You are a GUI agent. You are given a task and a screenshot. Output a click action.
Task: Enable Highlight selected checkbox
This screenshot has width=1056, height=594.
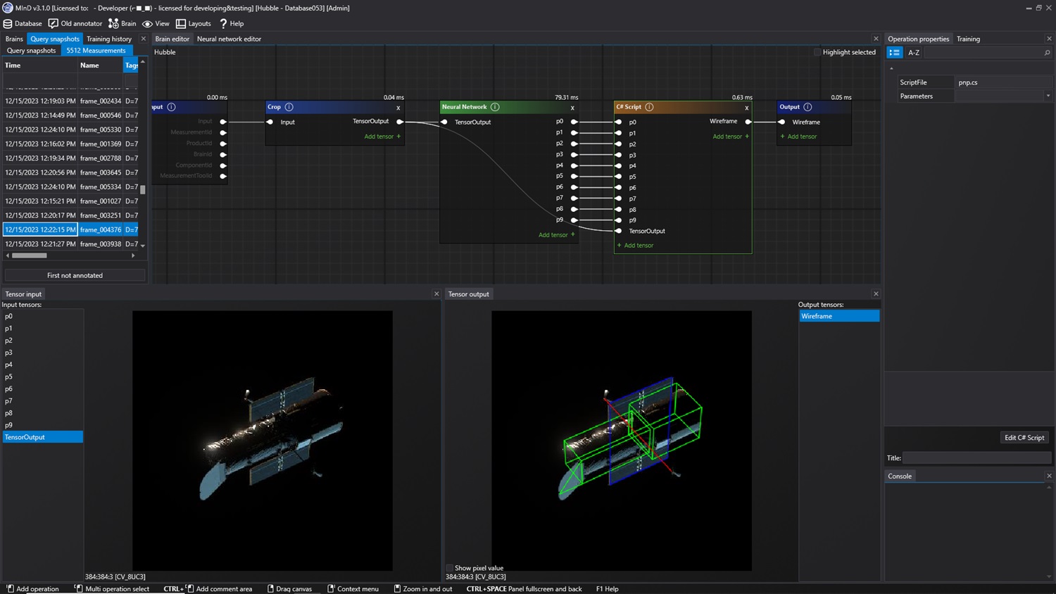[817, 52]
